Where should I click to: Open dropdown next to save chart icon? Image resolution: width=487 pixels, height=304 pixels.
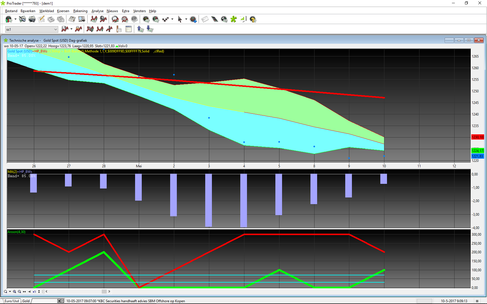[x=71, y=29]
